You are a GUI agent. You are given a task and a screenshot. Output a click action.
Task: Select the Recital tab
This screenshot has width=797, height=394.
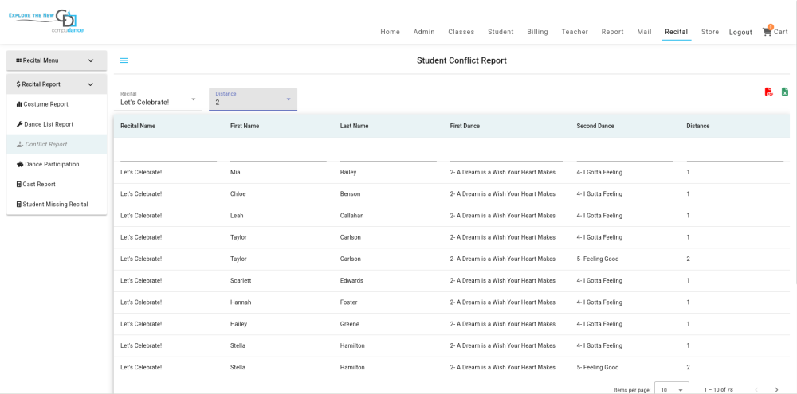click(676, 32)
